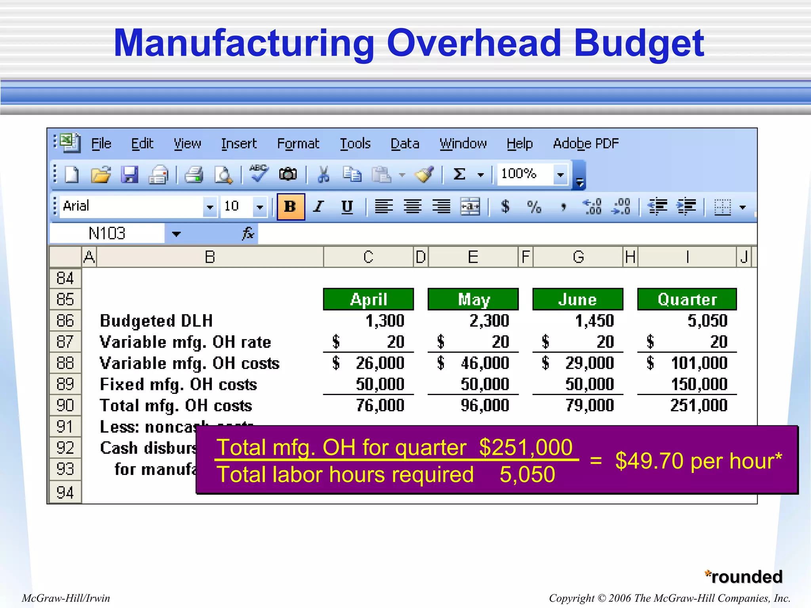Decrease decimal places icon
The width and height of the screenshot is (811, 608).
click(621, 206)
